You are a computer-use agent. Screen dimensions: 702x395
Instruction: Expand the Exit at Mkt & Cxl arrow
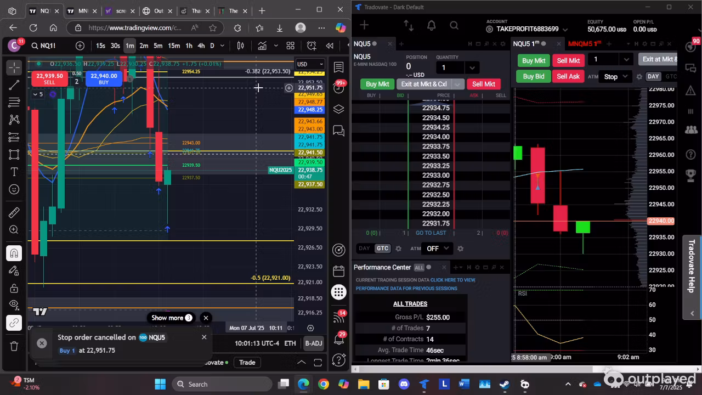coord(458,84)
